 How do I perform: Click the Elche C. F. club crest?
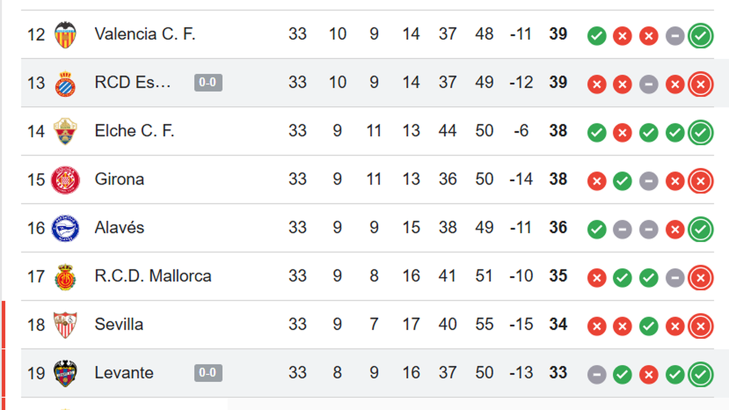(x=65, y=131)
